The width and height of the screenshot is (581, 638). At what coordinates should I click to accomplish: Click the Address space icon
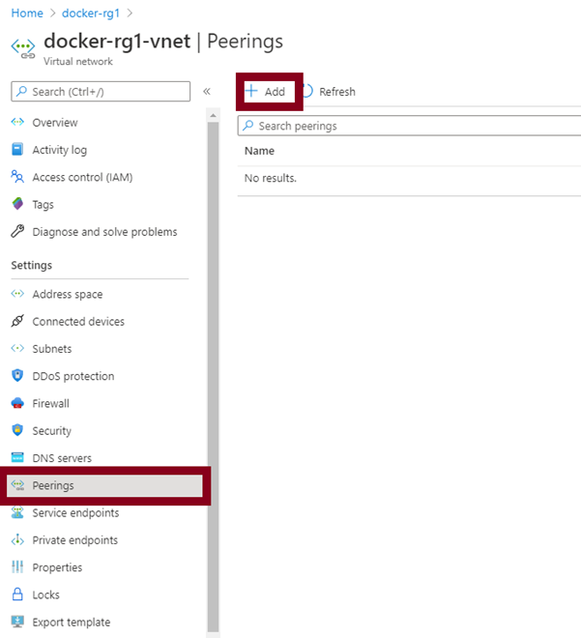17,293
